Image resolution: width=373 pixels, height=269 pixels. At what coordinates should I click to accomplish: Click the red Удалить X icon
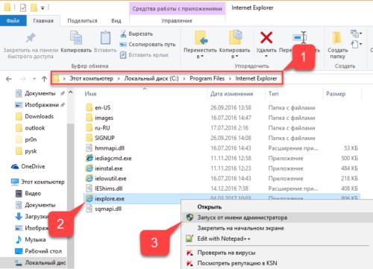pyautogui.click(x=266, y=38)
